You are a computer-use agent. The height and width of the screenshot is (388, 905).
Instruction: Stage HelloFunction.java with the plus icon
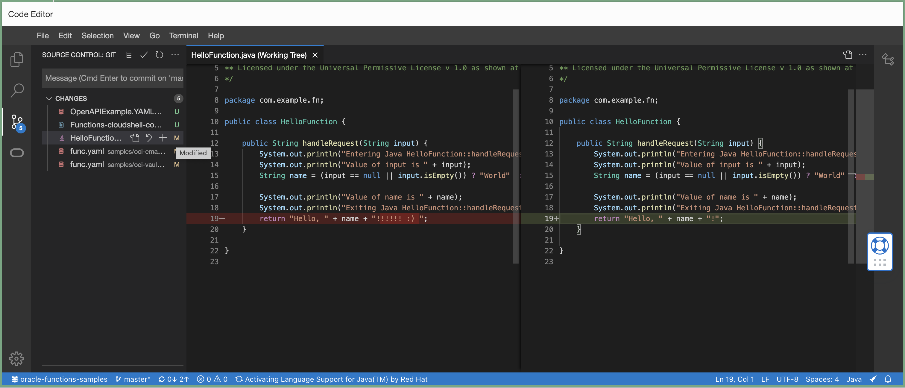coord(163,138)
